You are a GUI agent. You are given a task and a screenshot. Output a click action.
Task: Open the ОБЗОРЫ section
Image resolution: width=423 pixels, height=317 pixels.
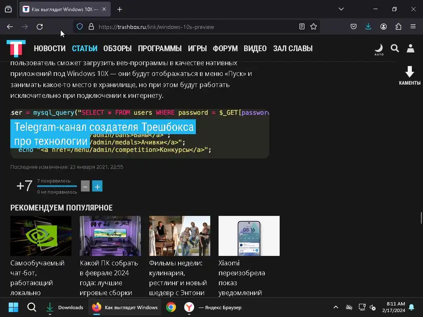pyautogui.click(x=117, y=49)
